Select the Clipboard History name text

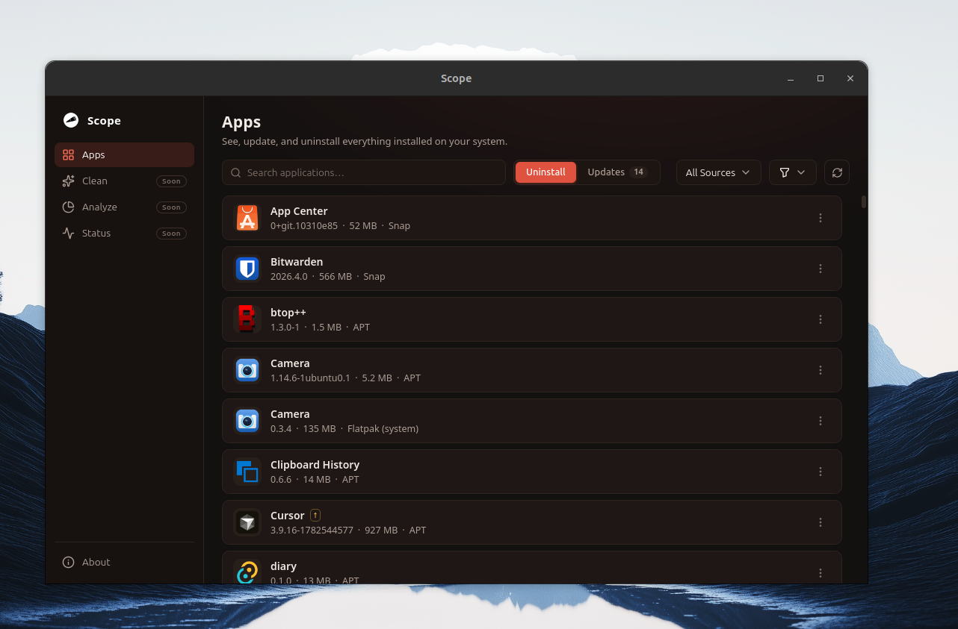coord(315,465)
